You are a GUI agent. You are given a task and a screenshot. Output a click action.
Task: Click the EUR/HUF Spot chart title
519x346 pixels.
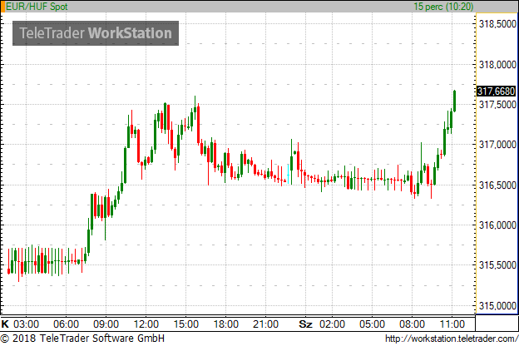37,7
